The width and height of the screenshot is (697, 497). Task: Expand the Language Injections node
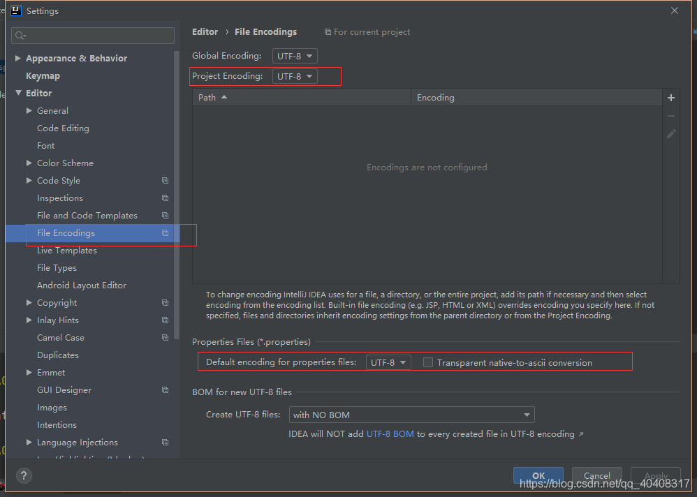point(29,443)
